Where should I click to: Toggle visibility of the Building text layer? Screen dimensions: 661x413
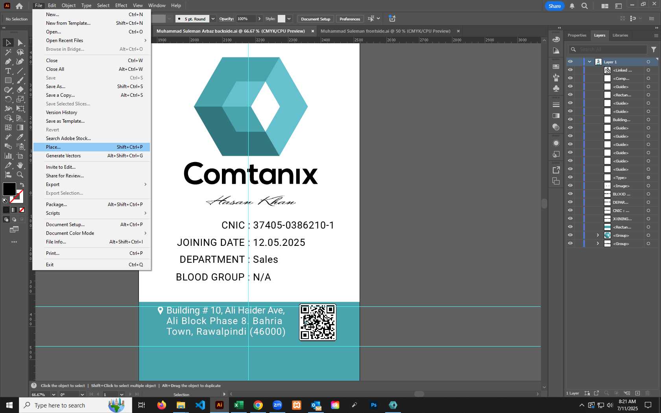(x=570, y=120)
